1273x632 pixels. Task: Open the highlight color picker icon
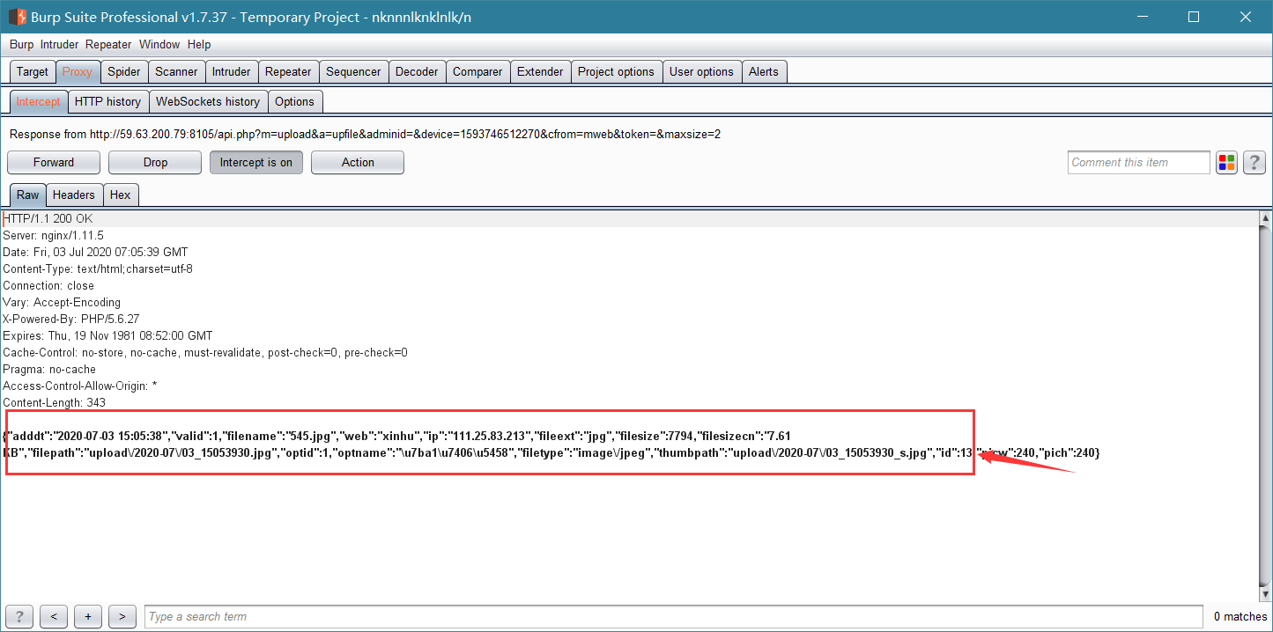point(1226,162)
